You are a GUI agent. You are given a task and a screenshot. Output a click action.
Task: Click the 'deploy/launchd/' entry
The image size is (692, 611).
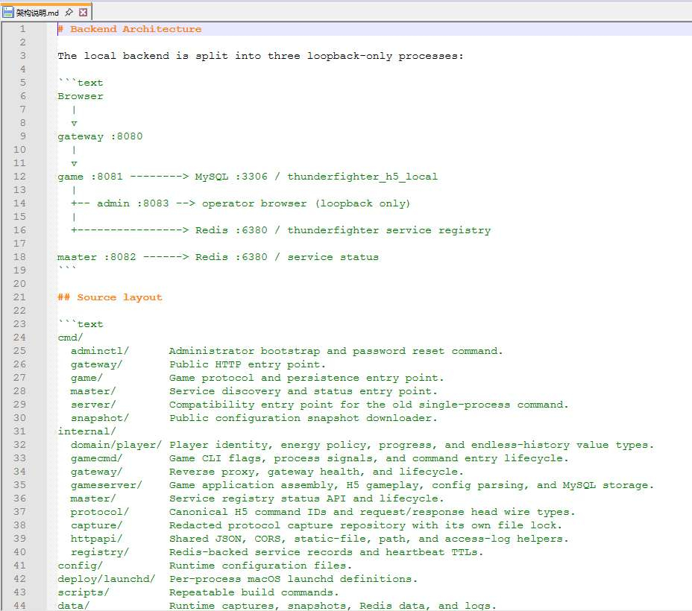[x=107, y=579]
